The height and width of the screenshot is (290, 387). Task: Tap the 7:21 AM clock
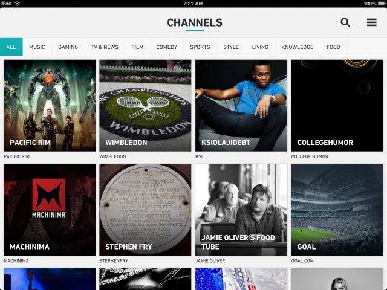(193, 4)
